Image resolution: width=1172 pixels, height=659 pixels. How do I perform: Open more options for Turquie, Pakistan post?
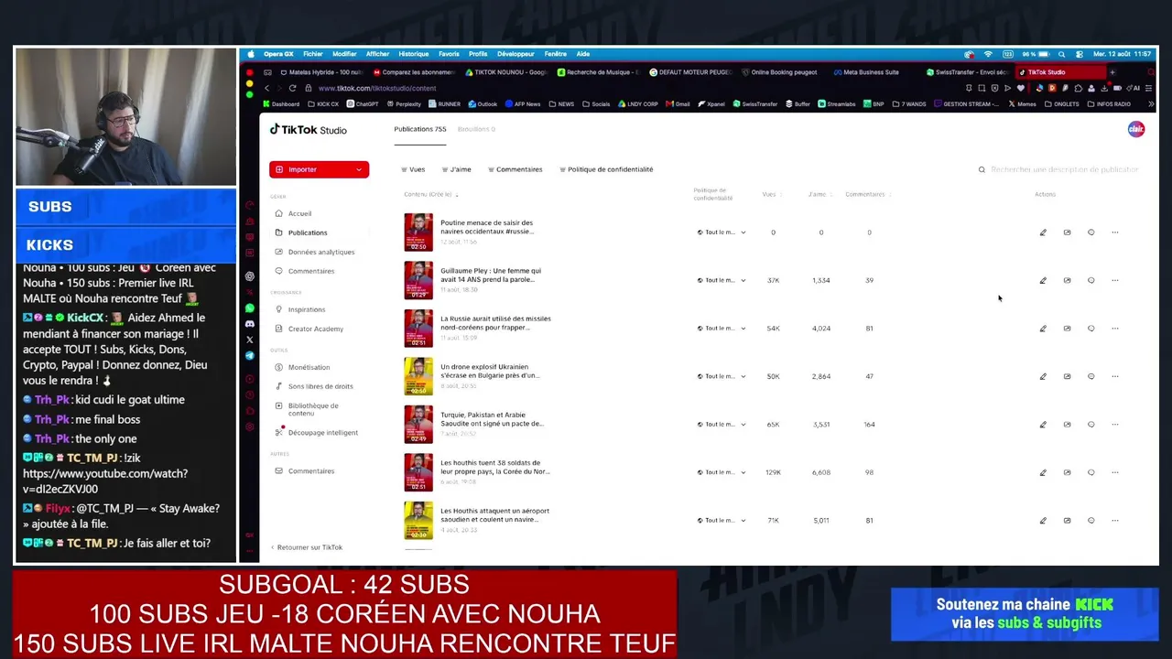1114,425
